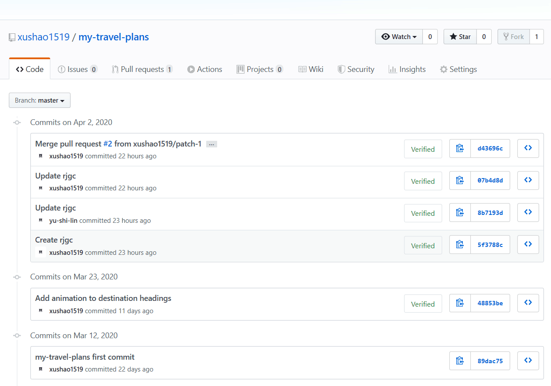The image size is (551, 386).
Task: Open my-travel-plans first commit title
Action: click(85, 357)
